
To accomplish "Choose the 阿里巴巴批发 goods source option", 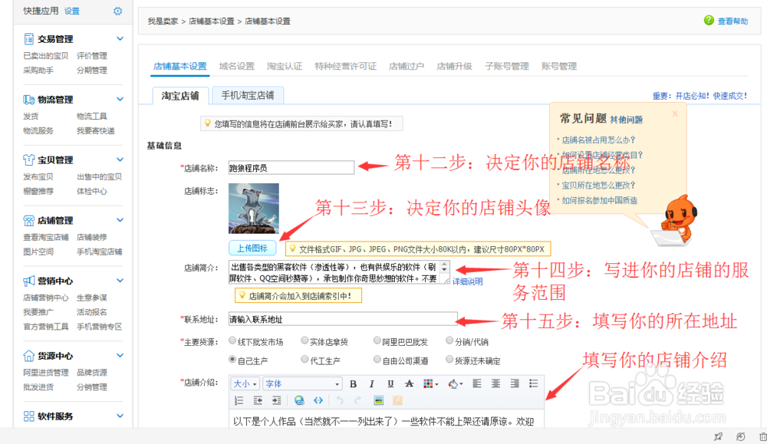I will (377, 341).
